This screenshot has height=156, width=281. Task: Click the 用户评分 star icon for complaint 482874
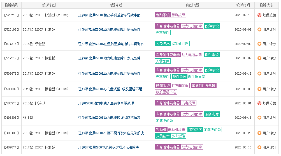tap(259, 147)
